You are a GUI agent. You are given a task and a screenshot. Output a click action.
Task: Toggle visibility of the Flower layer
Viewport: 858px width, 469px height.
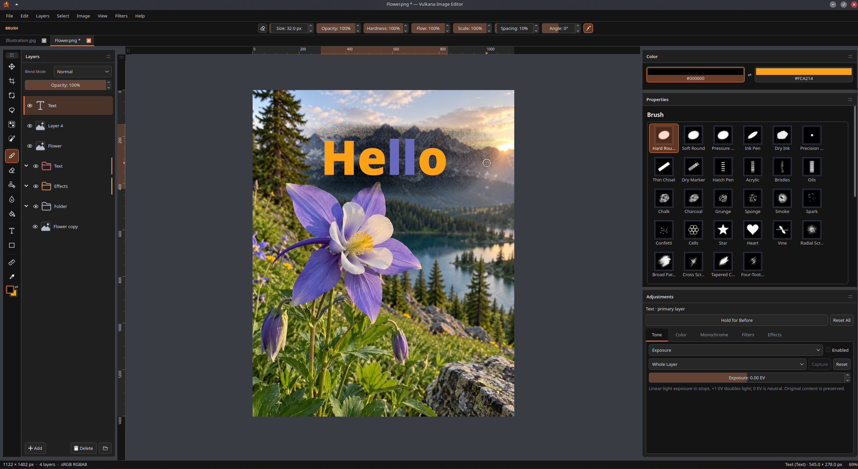coord(30,146)
